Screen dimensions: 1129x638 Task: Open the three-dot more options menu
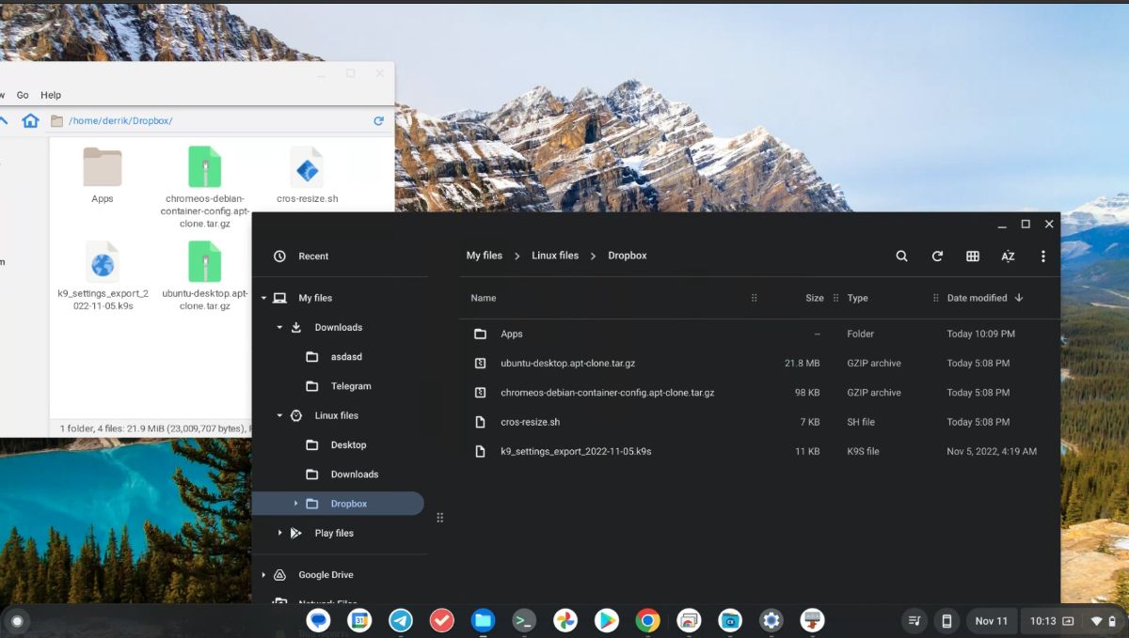pyautogui.click(x=1043, y=256)
